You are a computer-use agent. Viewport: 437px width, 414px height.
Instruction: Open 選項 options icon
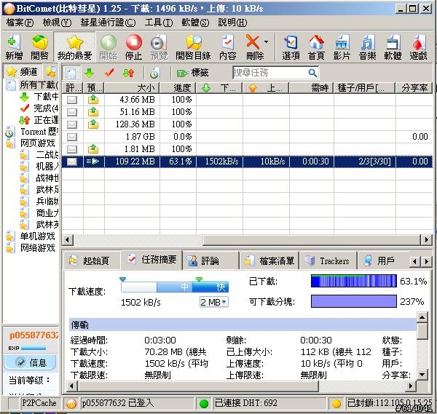point(291,47)
